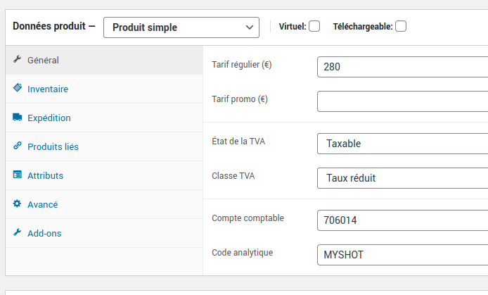Click the Inventaire tag icon
488x295 pixels.
click(x=18, y=89)
